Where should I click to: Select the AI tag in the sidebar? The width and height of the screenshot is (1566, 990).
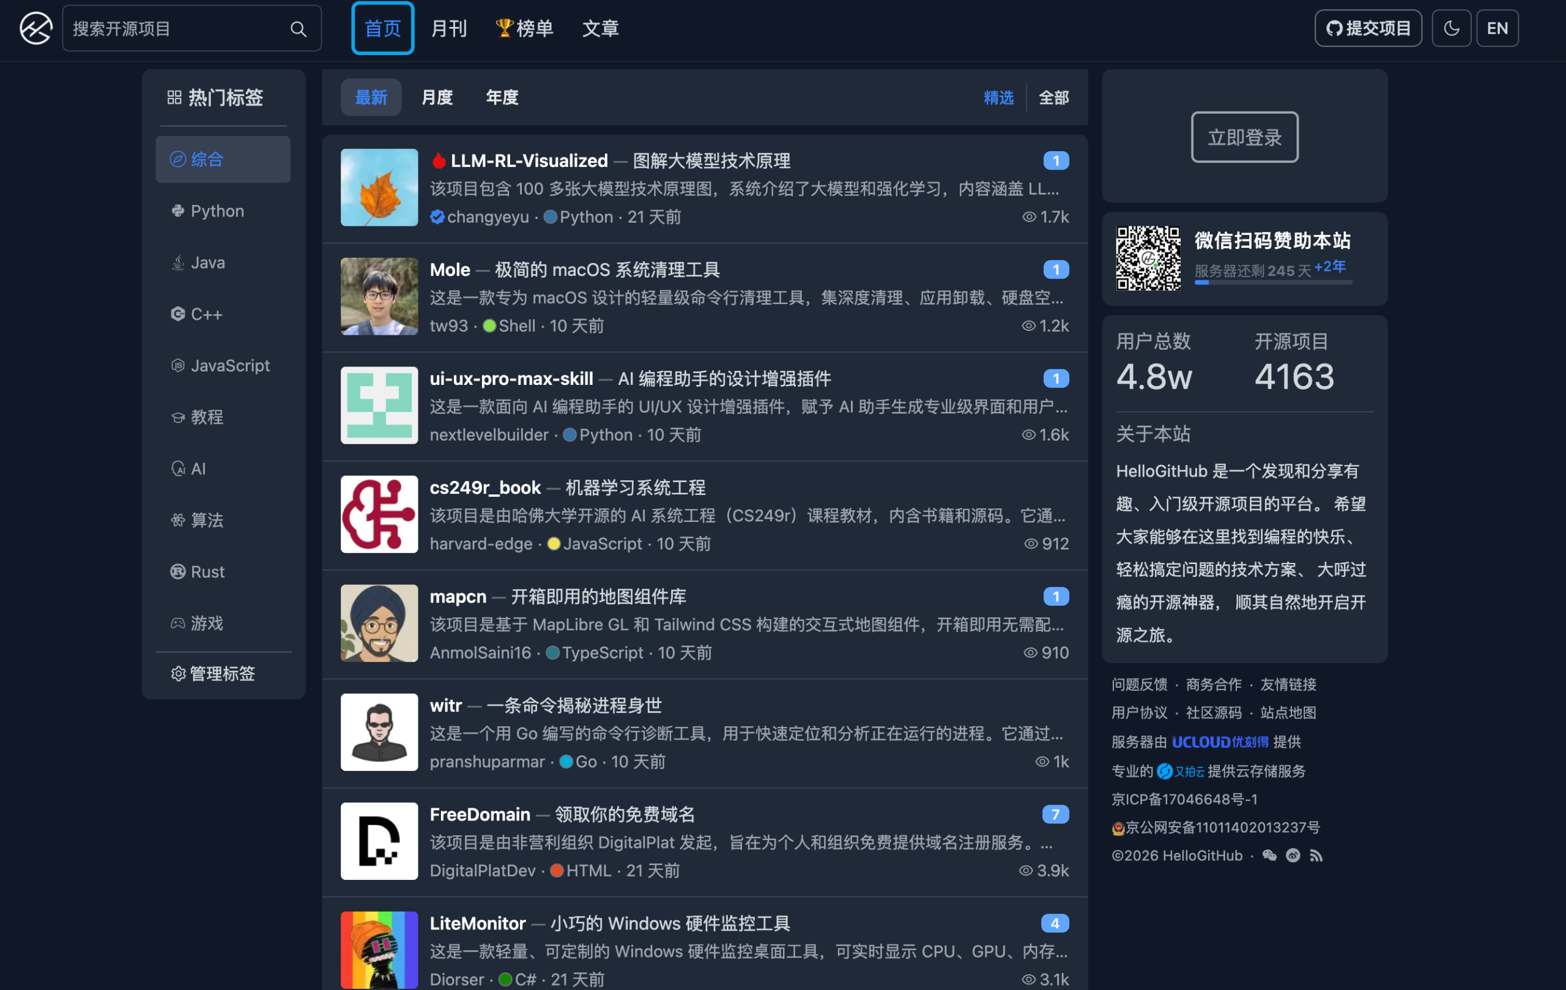tap(197, 468)
